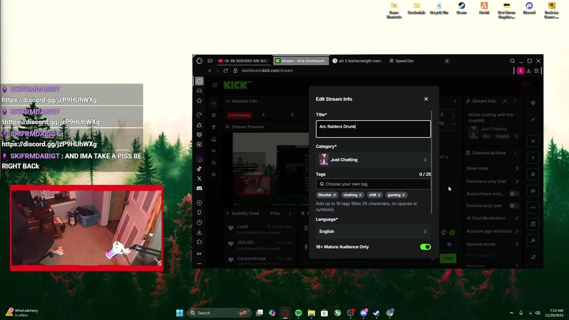The image size is (569, 320).
Task: Open a new browser tab
Action: click(447, 61)
